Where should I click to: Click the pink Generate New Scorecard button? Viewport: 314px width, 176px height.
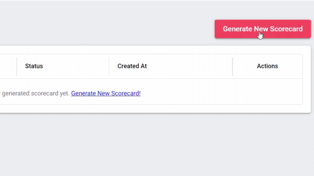click(262, 29)
